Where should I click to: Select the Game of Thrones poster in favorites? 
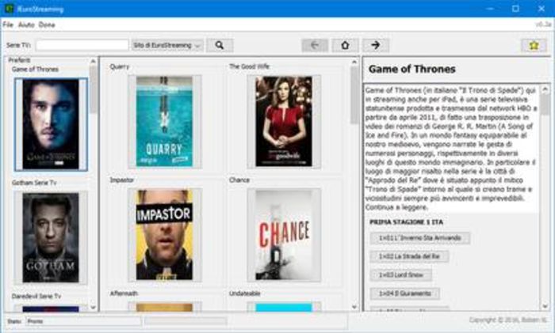click(x=51, y=124)
